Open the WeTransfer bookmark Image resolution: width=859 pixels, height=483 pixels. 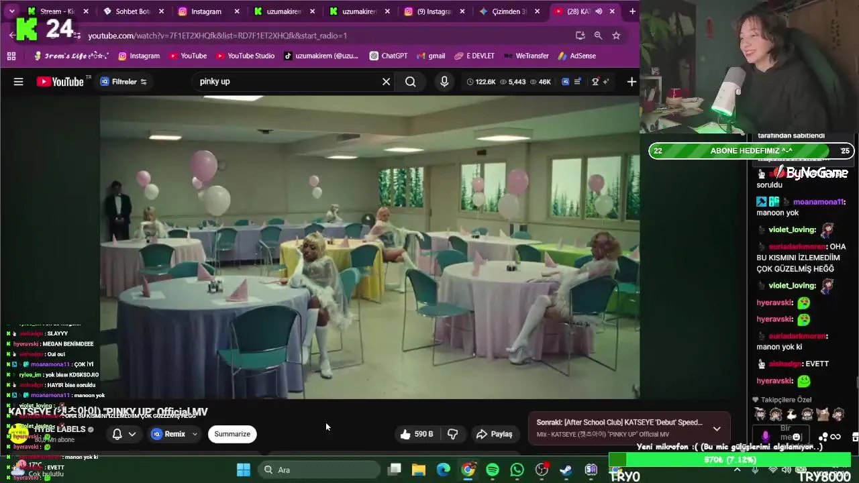coord(526,56)
